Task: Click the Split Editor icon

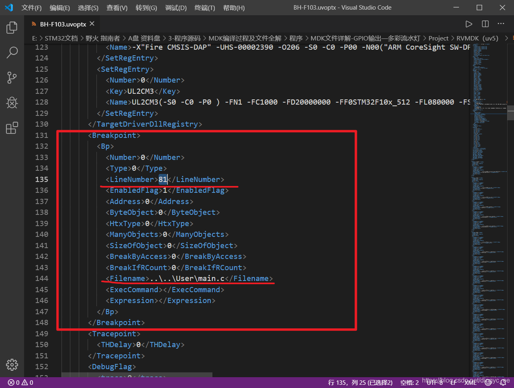Action: pyautogui.click(x=485, y=24)
